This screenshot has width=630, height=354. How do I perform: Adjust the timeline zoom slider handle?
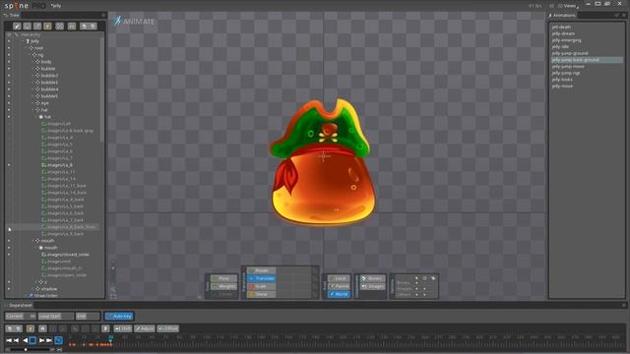click(26, 350)
